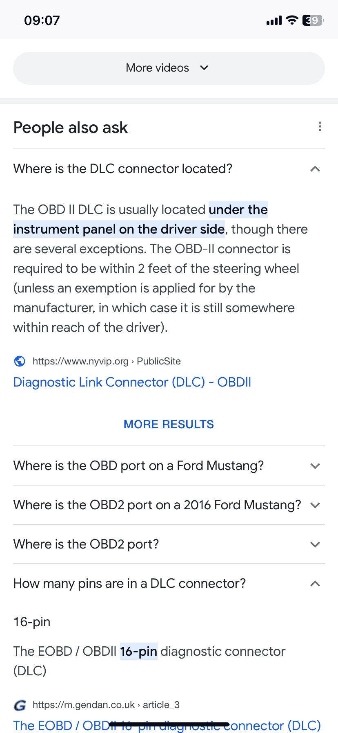
Task: Tap the gendan.co.uk G favicon
Action: tap(20, 705)
